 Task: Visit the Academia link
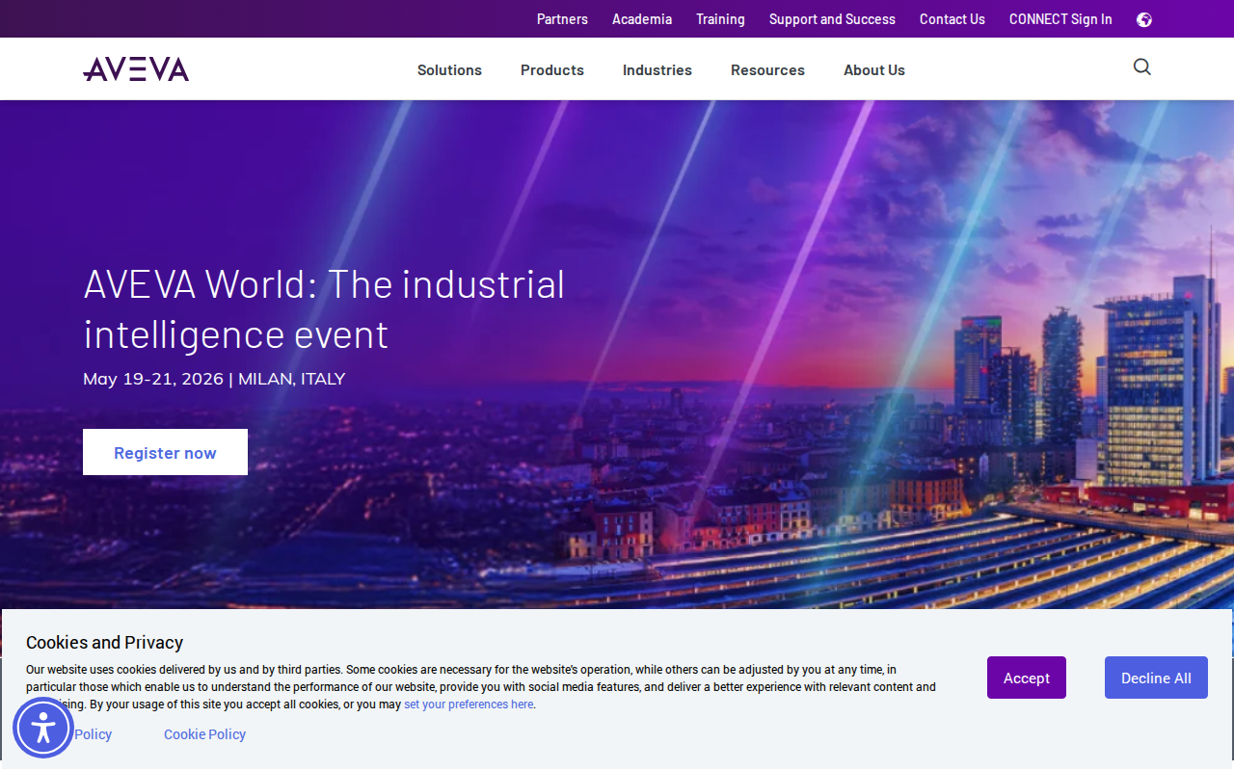pyautogui.click(x=642, y=19)
